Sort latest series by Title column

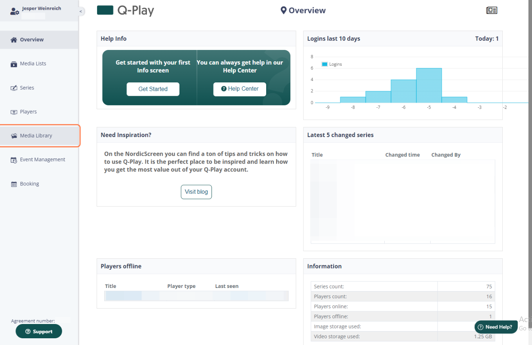tap(317, 155)
